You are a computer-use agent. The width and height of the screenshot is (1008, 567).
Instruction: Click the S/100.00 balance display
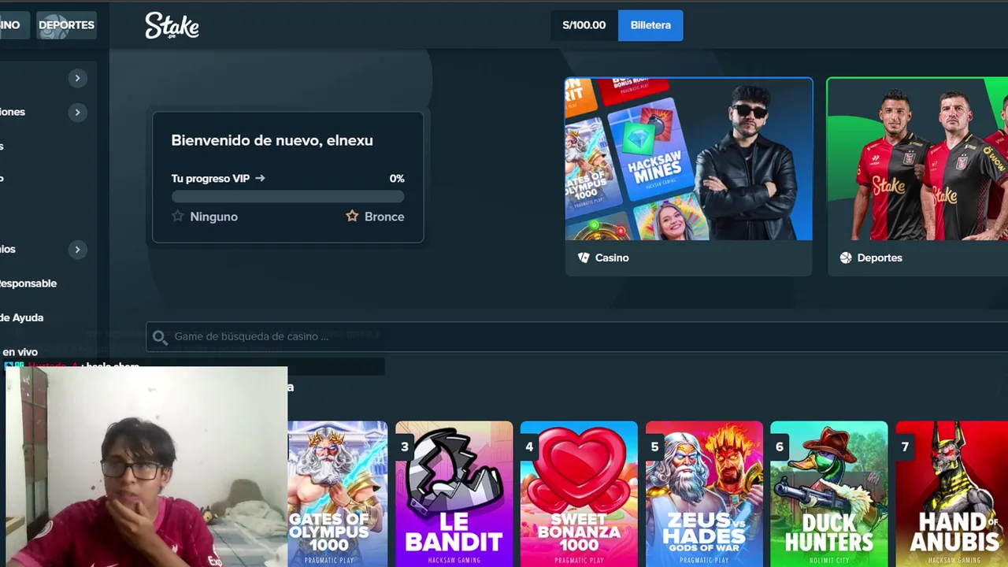pyautogui.click(x=584, y=25)
